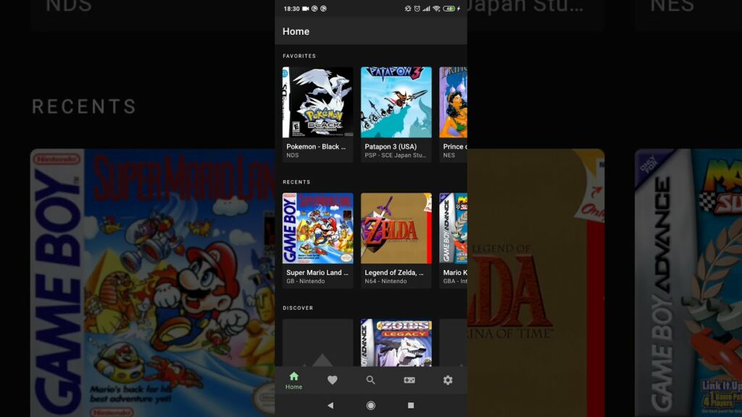Tap the battery indicator in status bar
The image size is (742, 417).
pyautogui.click(x=449, y=9)
